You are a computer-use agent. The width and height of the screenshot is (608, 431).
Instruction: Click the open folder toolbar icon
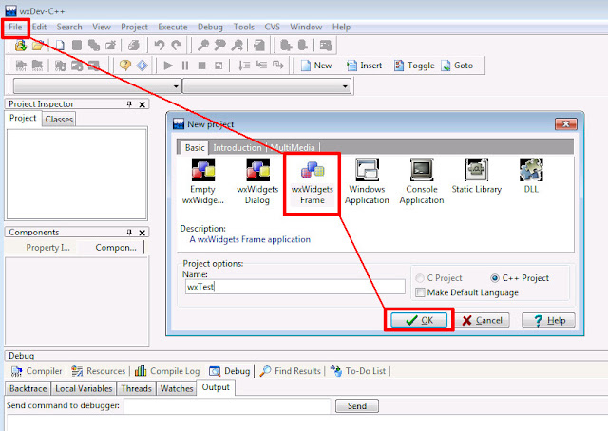[38, 46]
